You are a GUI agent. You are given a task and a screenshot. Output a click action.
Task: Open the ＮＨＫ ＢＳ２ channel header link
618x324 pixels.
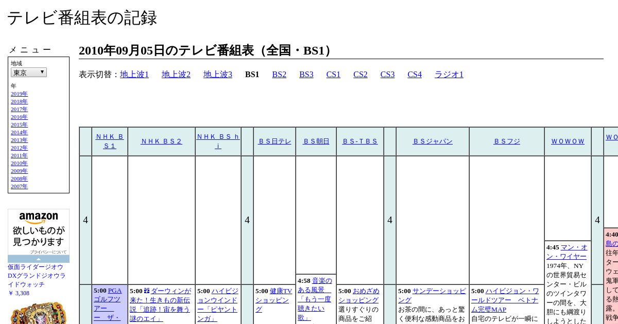coord(162,141)
